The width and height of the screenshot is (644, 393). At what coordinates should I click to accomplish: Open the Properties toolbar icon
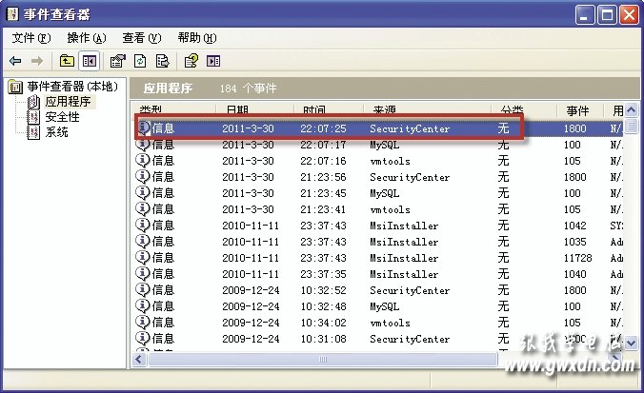tap(118, 62)
